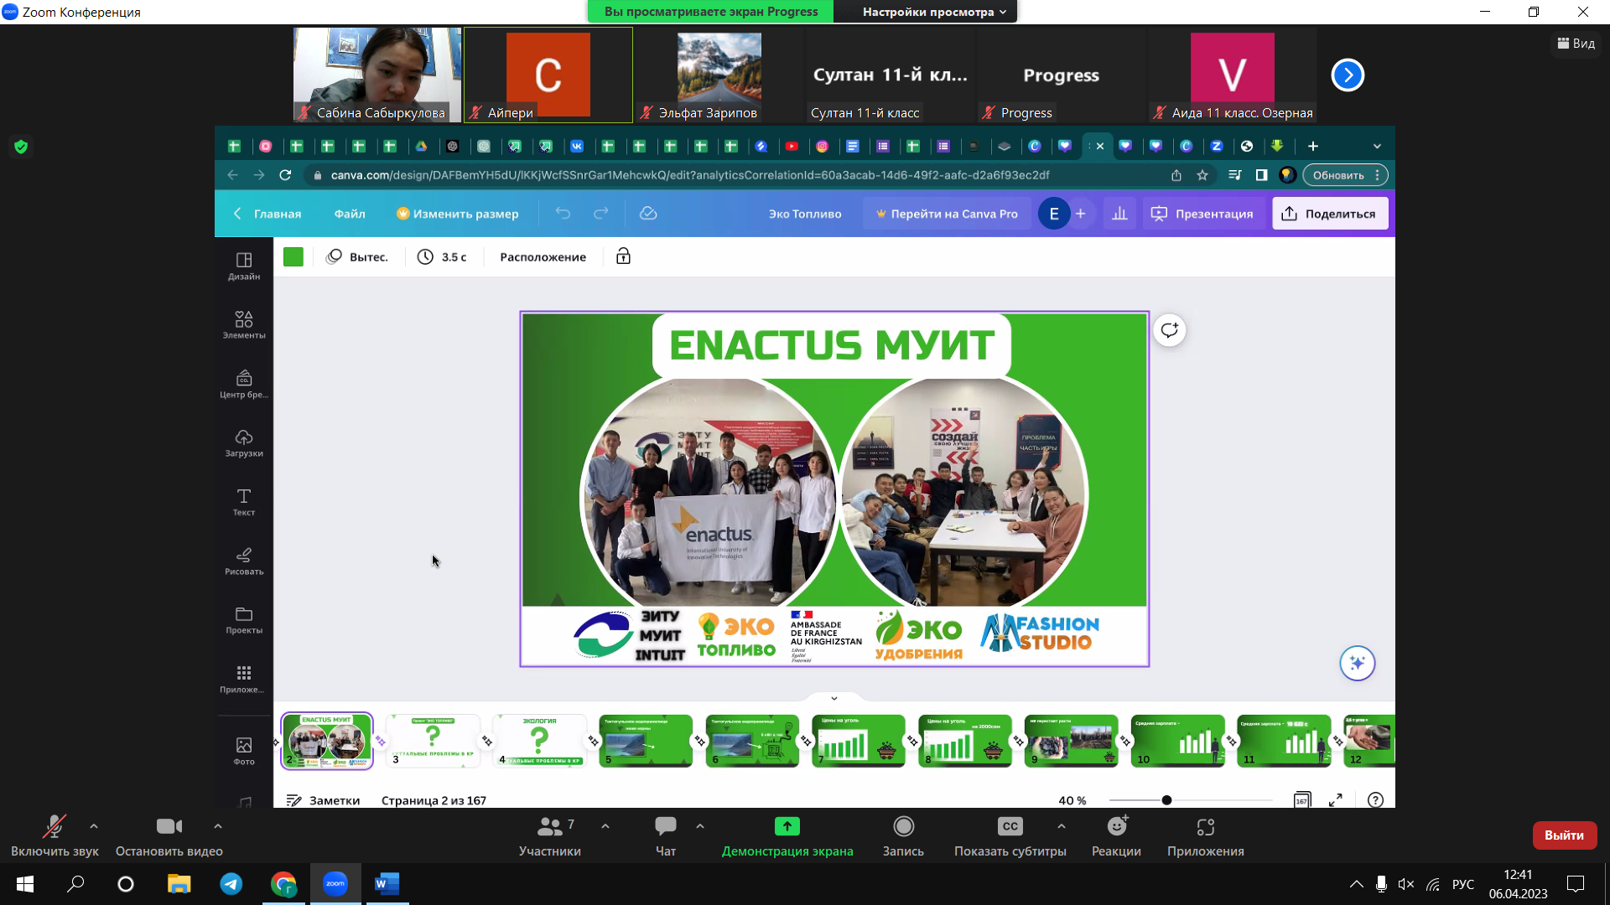Click the cloud save status icon
This screenshot has height=905, width=1610.
point(648,214)
